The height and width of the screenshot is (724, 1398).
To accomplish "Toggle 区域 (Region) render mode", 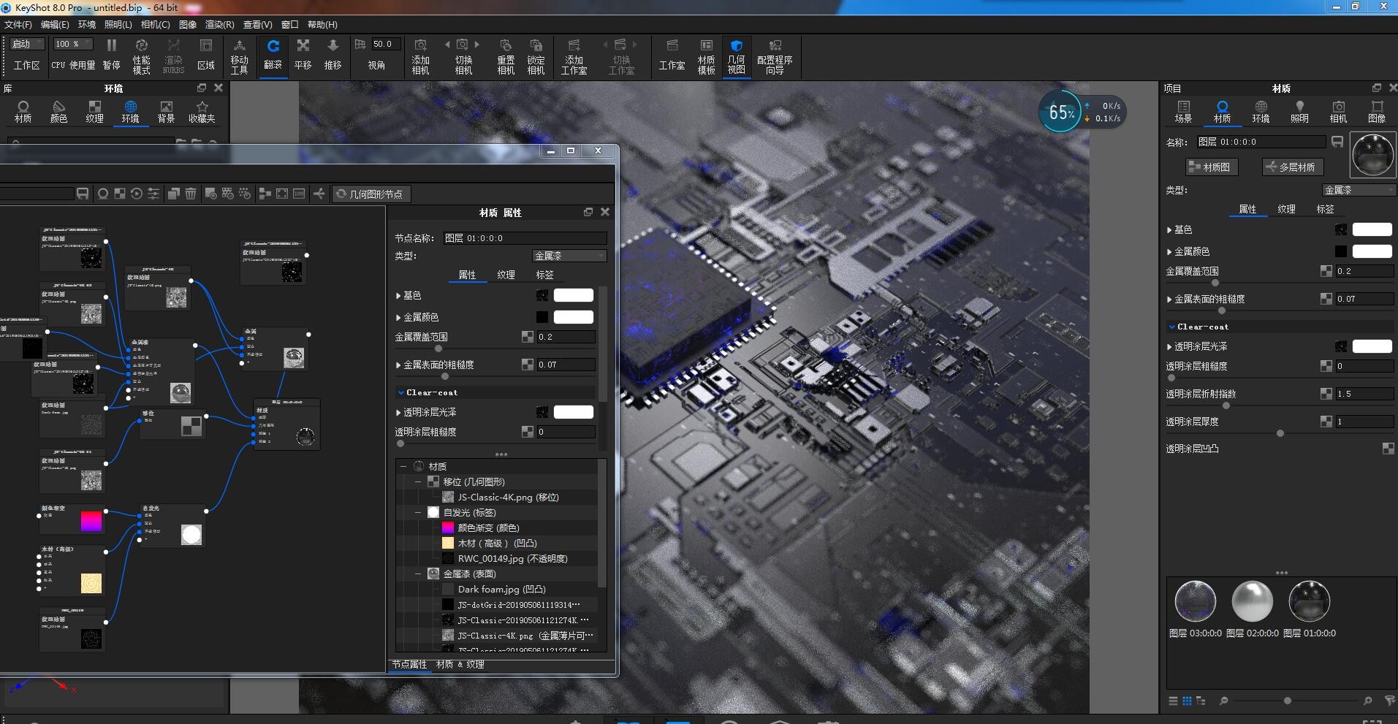I will point(207,55).
